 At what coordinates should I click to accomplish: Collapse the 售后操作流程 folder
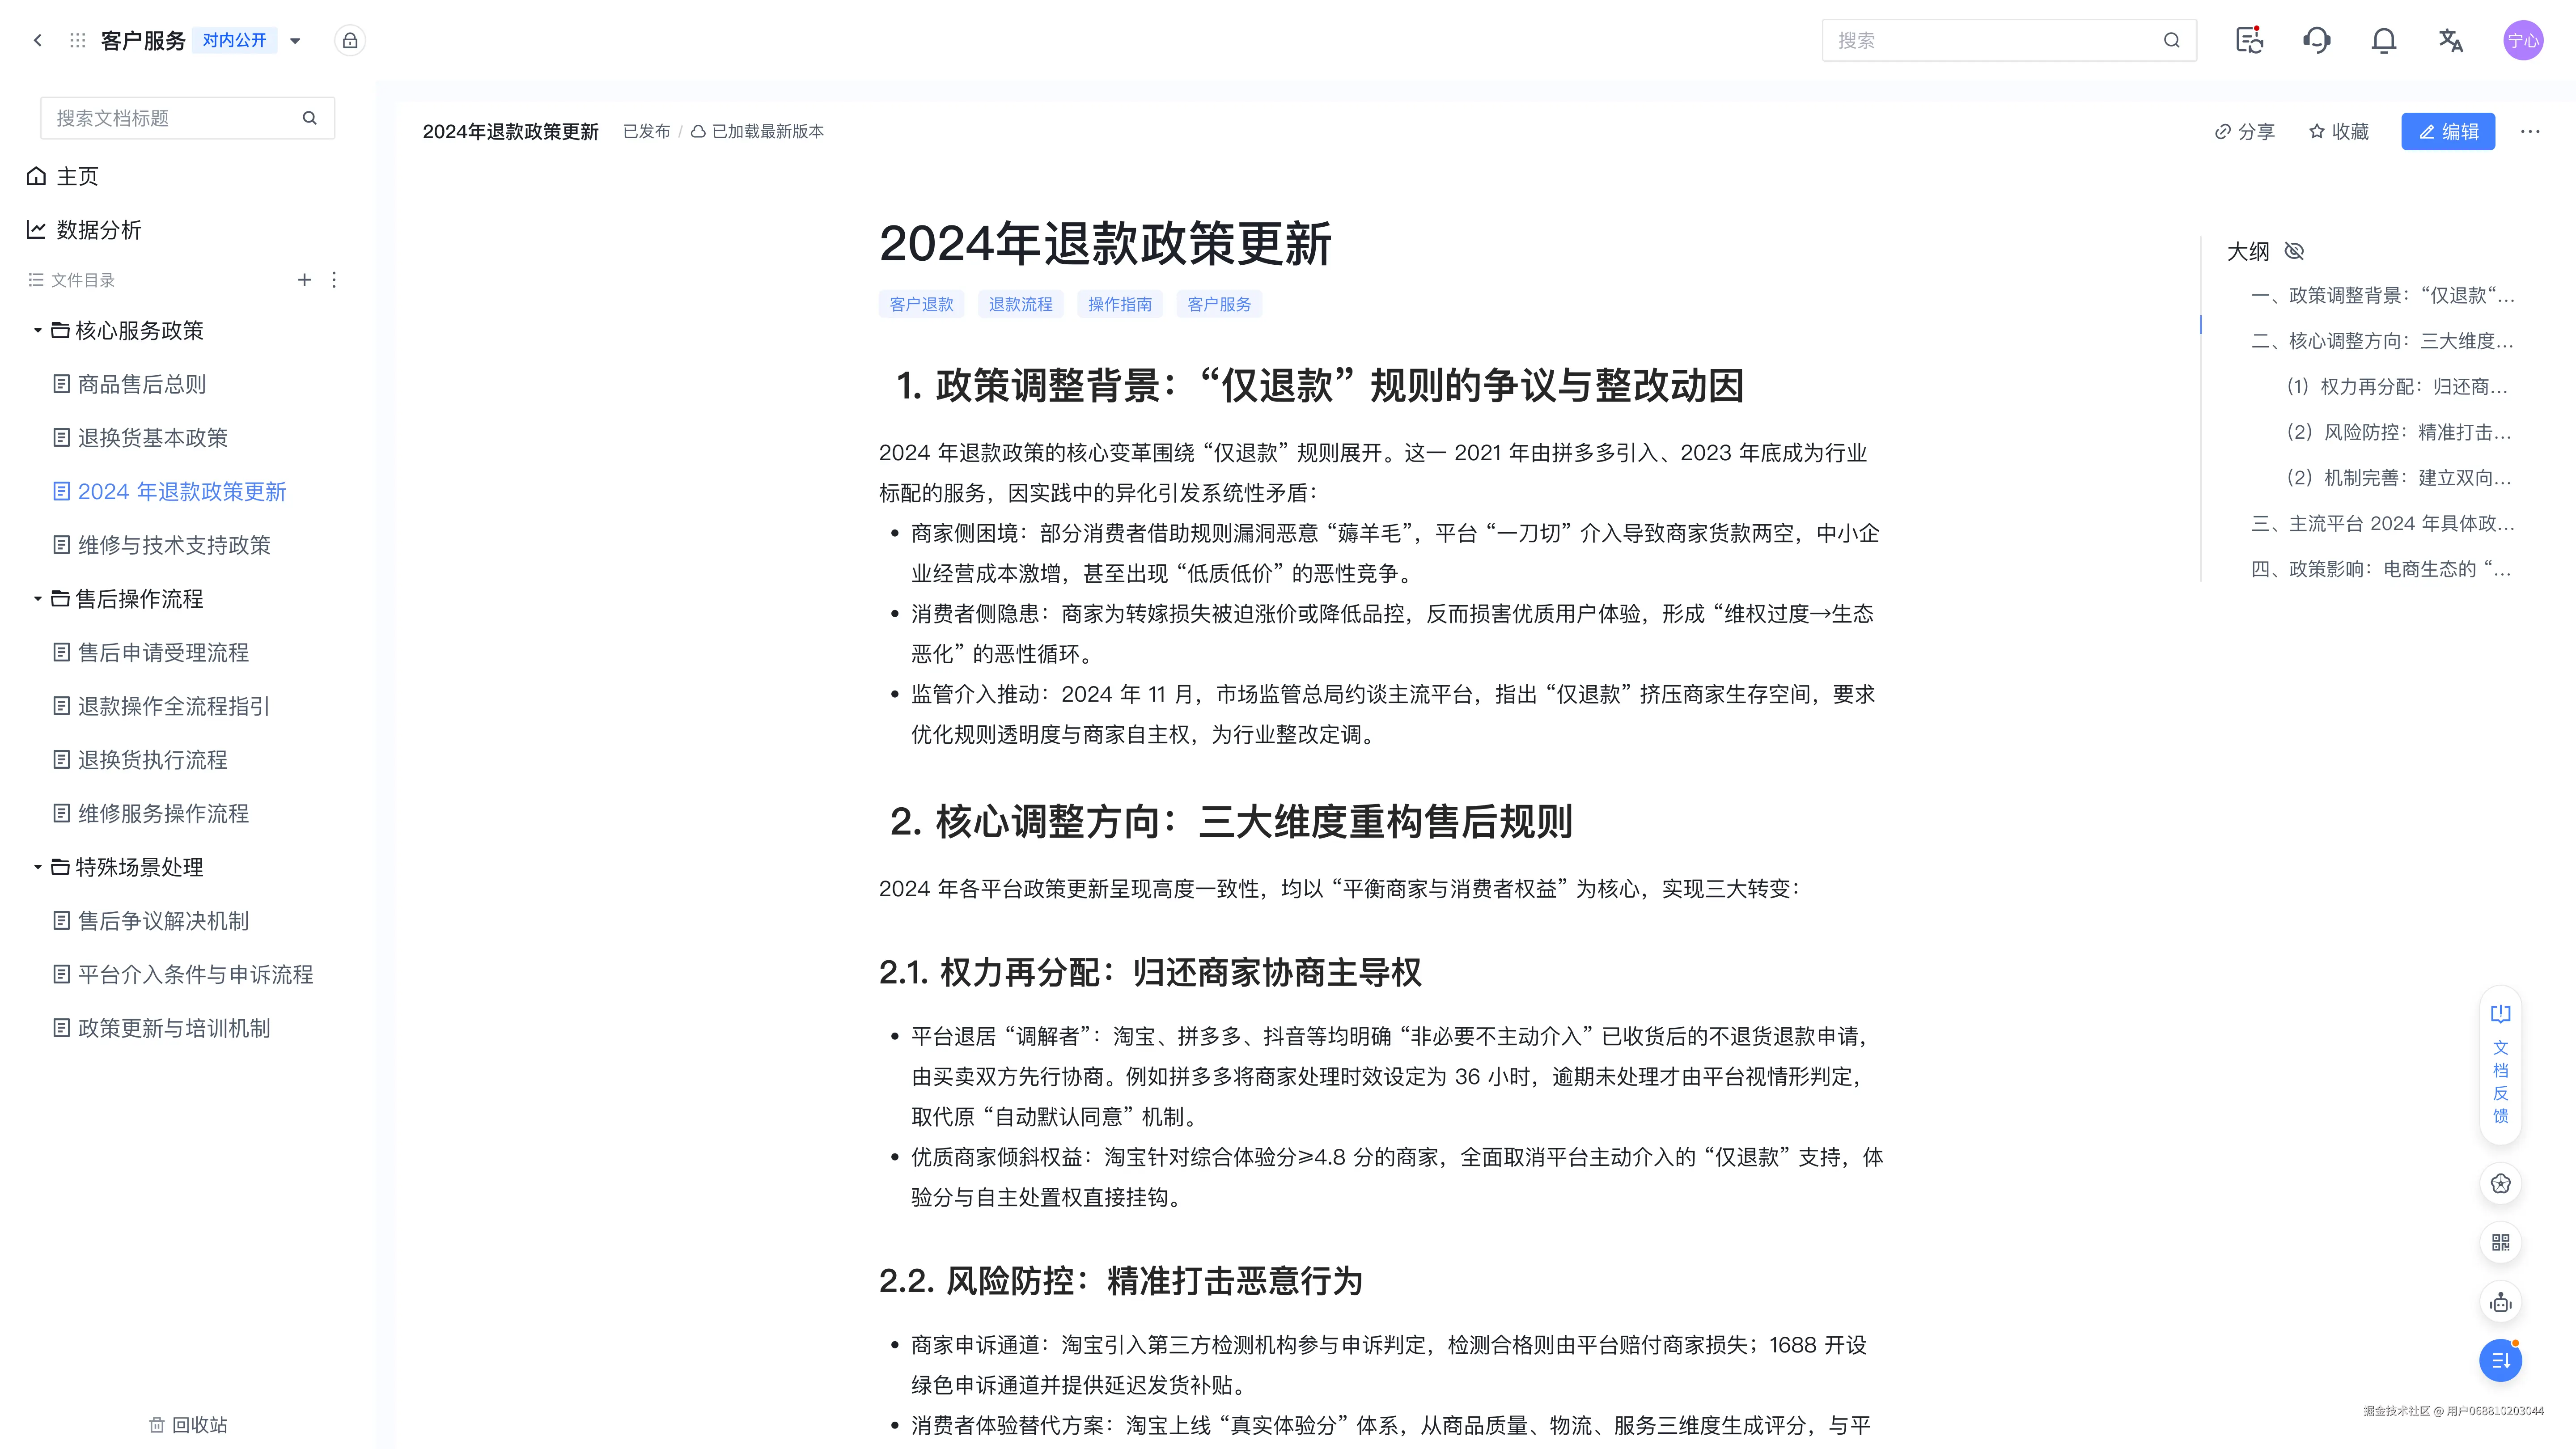38,599
